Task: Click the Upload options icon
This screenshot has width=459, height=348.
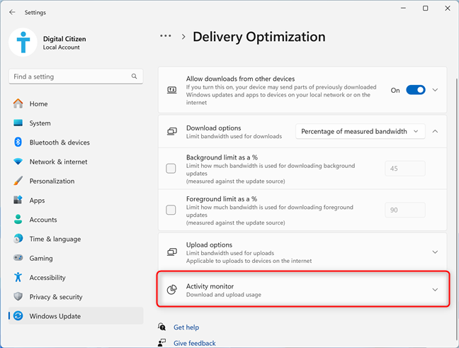Action: pyautogui.click(x=172, y=252)
